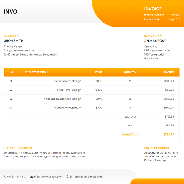Click the customer email under Theme Vessel

coord(19,50)
